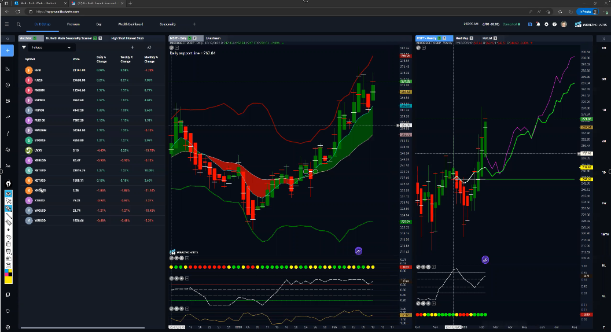Click undo arrow in the annotation toolbar
611x332 pixels.
tap(8, 237)
